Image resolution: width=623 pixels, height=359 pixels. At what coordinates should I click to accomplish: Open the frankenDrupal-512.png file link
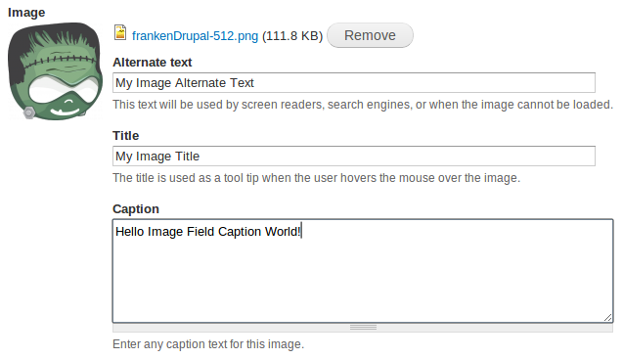(195, 36)
